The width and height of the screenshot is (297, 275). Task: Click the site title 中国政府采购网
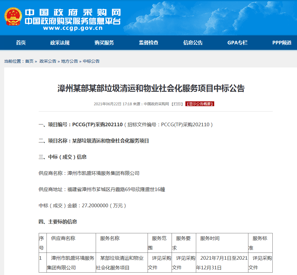click(73, 13)
